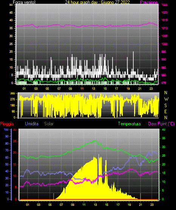This screenshot has width=176, height=210.
Task: Click the topmost N compass label
Action: 166,93
